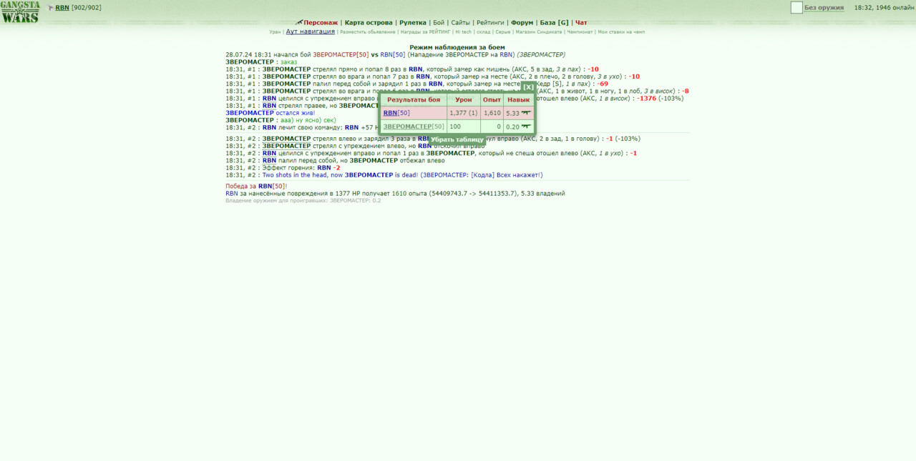The width and height of the screenshot is (916, 461).
Task: Click the Hi tech link
Action: coord(464,32)
